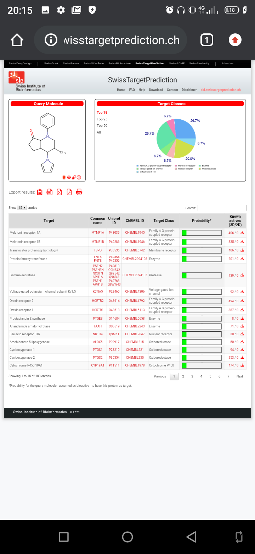Sort table by Target Class column header

coord(164,221)
